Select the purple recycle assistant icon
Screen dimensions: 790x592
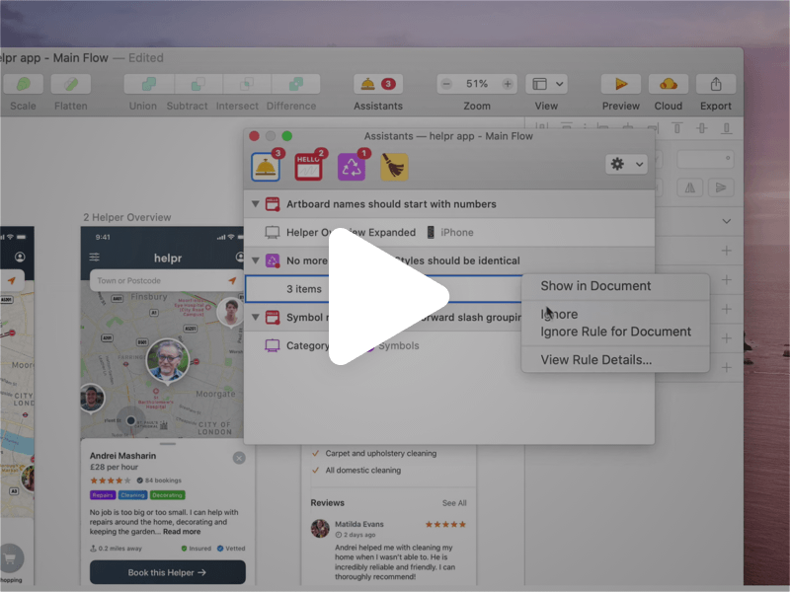click(x=352, y=167)
